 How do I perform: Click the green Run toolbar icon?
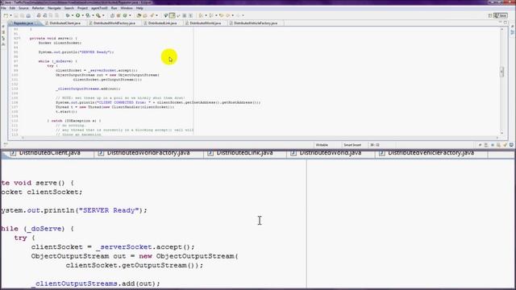pyautogui.click(x=77, y=15)
